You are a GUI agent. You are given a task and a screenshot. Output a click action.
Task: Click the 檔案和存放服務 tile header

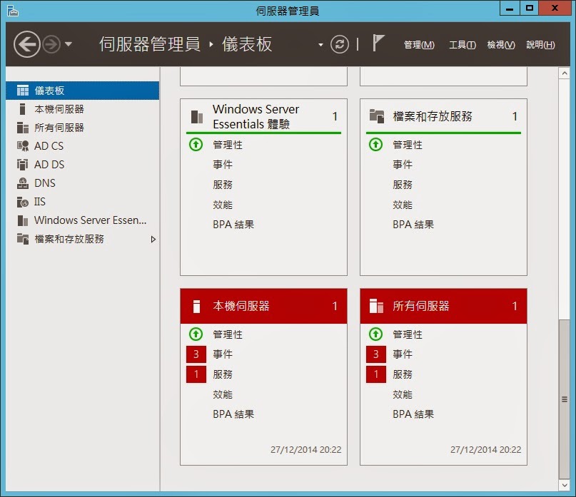(x=443, y=116)
